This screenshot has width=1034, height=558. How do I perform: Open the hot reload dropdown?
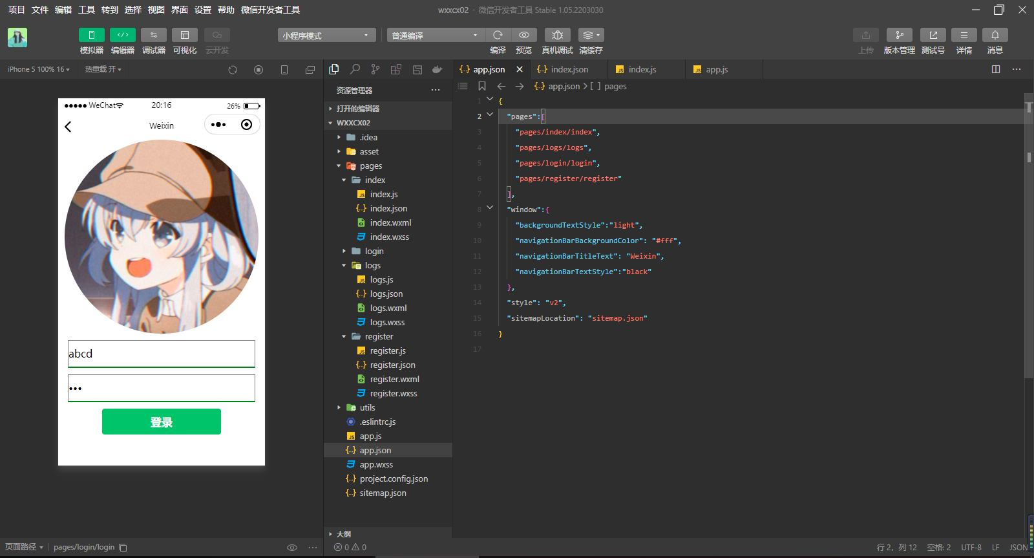pyautogui.click(x=103, y=69)
